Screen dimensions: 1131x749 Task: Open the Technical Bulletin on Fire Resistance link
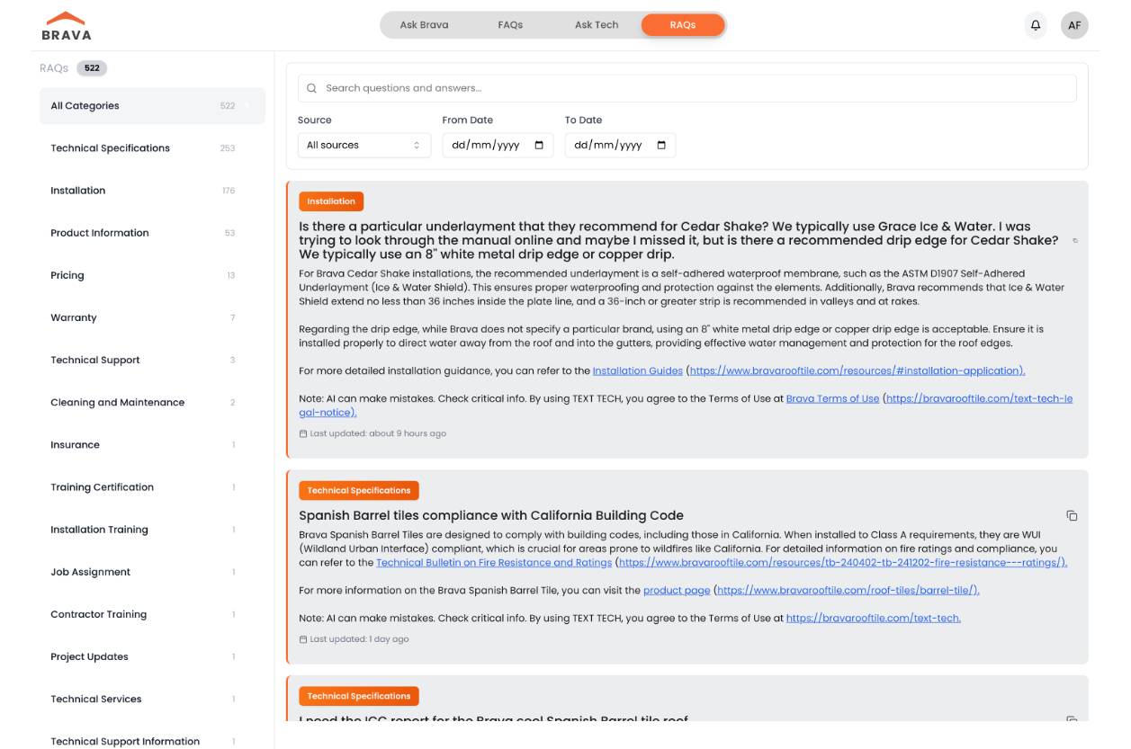pyautogui.click(x=494, y=563)
